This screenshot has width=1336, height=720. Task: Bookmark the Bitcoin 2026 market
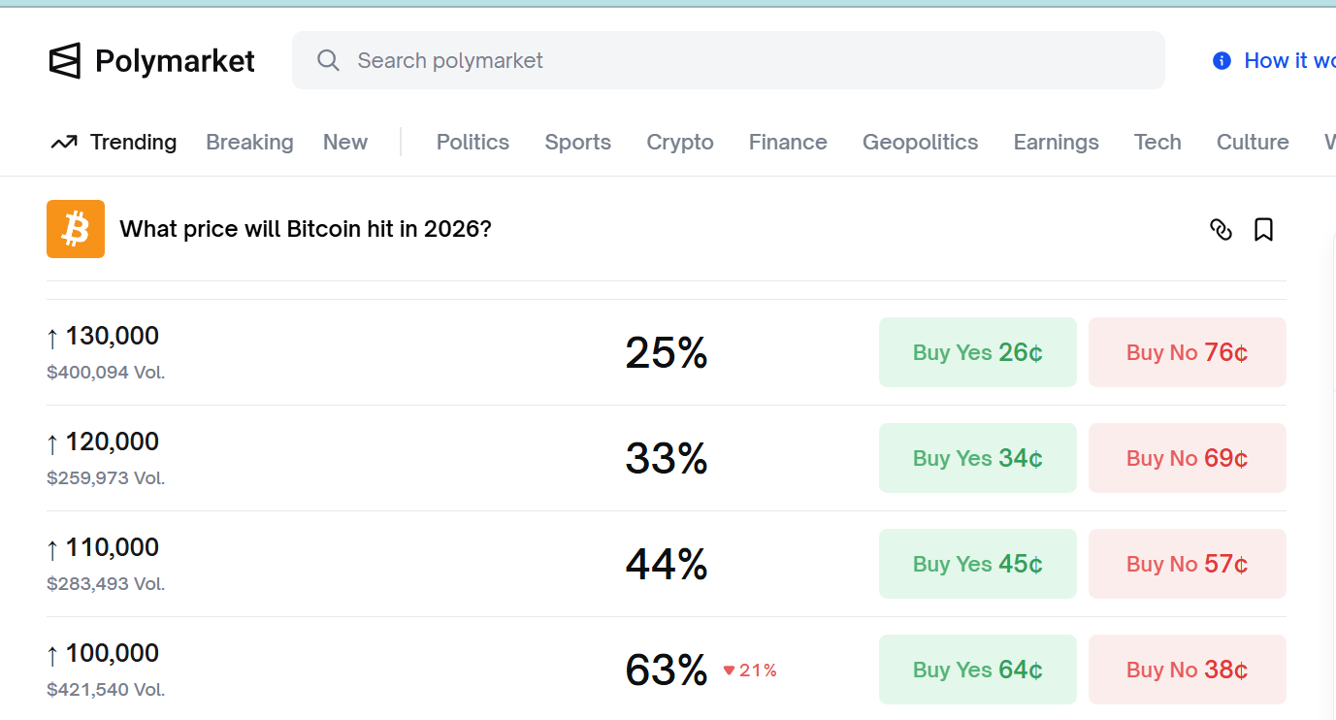1263,230
